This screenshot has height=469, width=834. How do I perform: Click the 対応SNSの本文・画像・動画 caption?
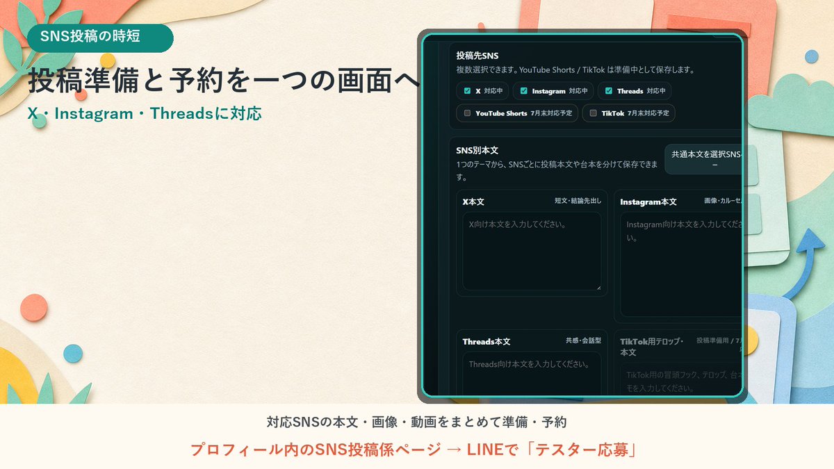(417, 422)
